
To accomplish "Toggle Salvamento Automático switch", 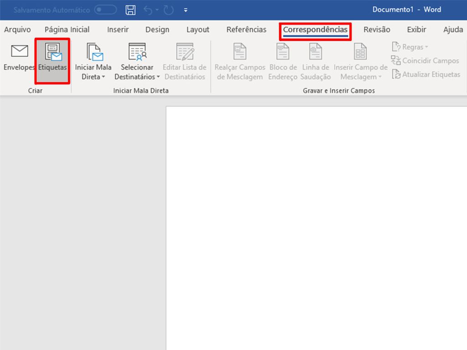I will [105, 10].
